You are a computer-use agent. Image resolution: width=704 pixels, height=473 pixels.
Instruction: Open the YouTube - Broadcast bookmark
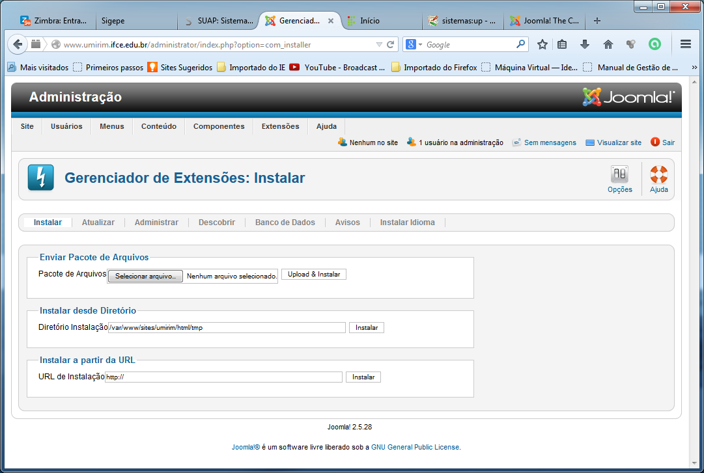tap(337, 67)
